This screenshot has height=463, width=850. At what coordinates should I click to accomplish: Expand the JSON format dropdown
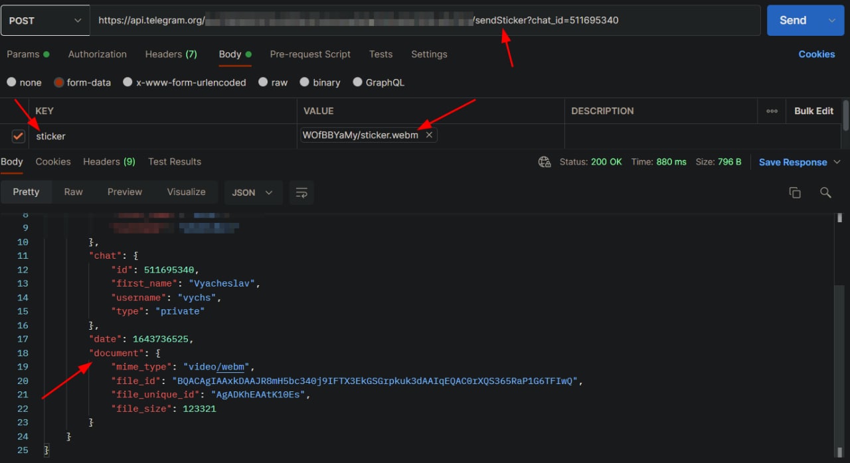tap(253, 192)
